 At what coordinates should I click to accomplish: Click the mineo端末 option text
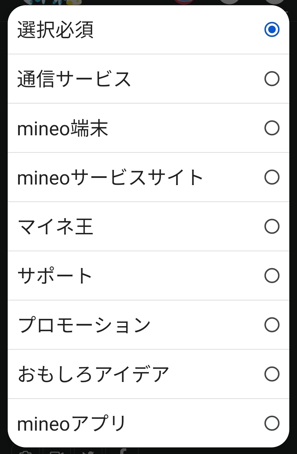click(62, 128)
